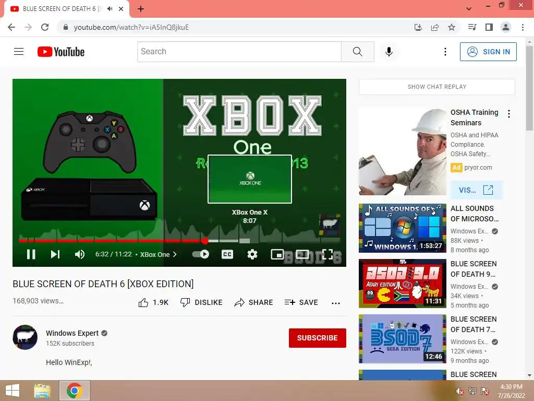Screen dimensions: 534x401
Task: Skip to the next video
Action: 55,254
